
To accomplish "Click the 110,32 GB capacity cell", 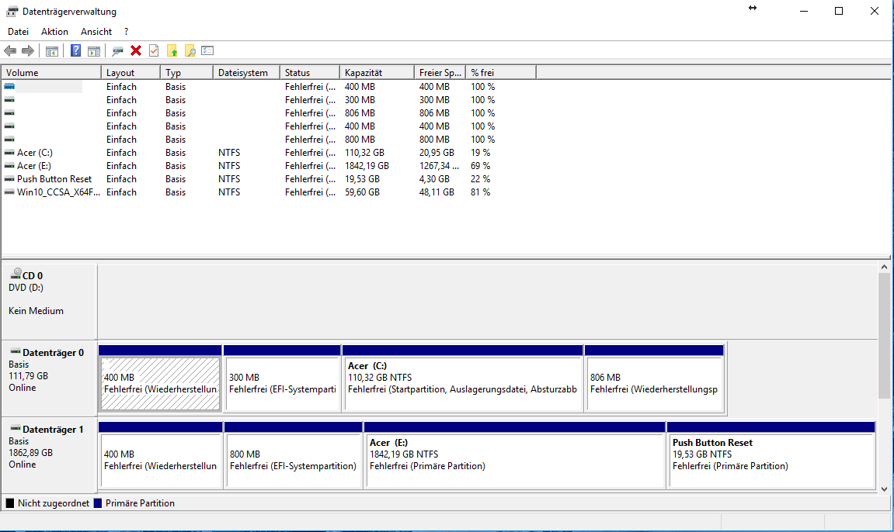I will [364, 153].
